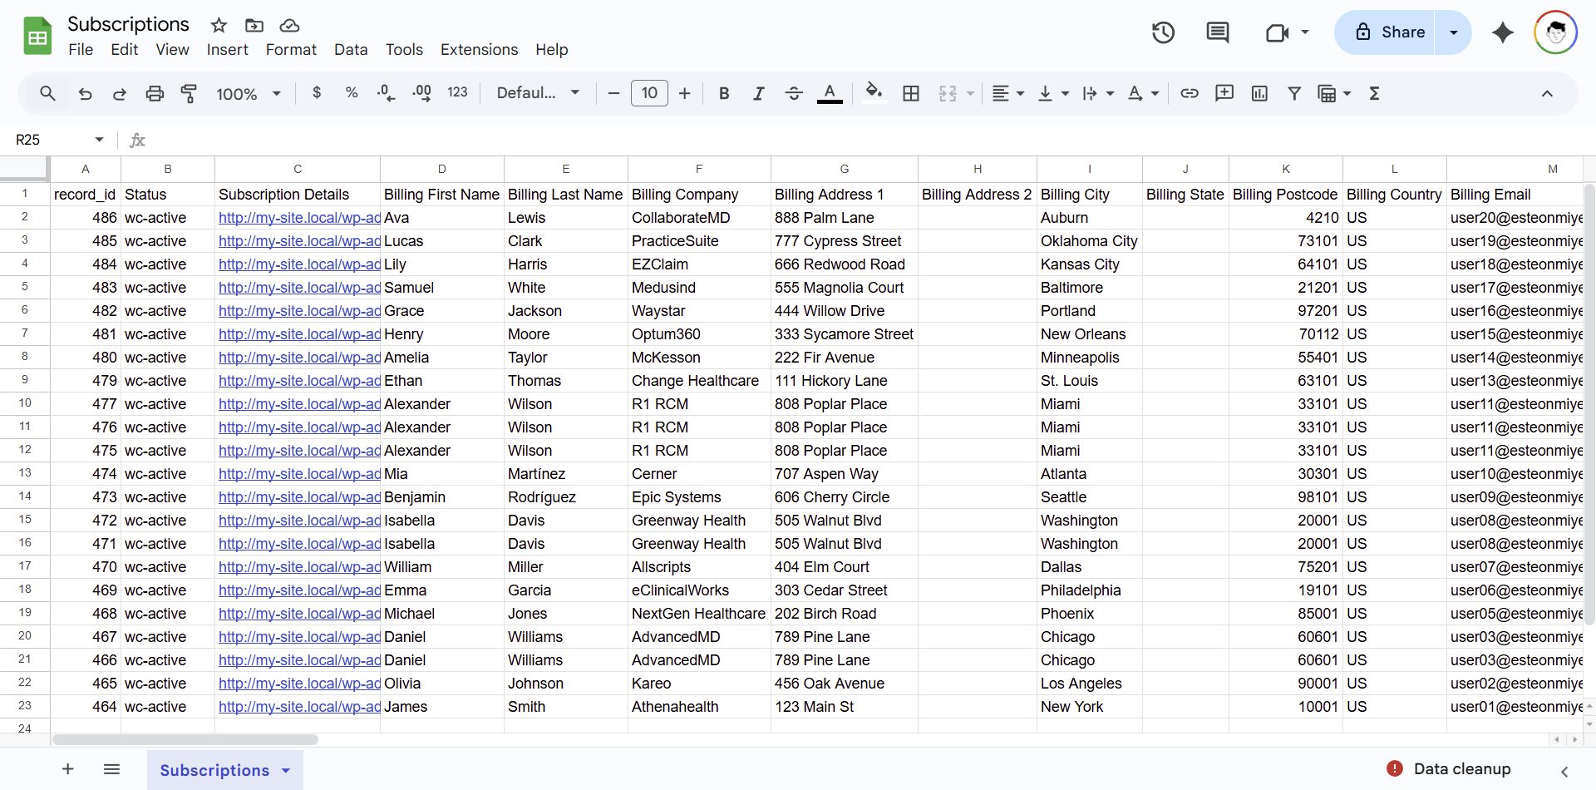Toggle strikethrough formatting
The height and width of the screenshot is (790, 1596).
click(794, 93)
